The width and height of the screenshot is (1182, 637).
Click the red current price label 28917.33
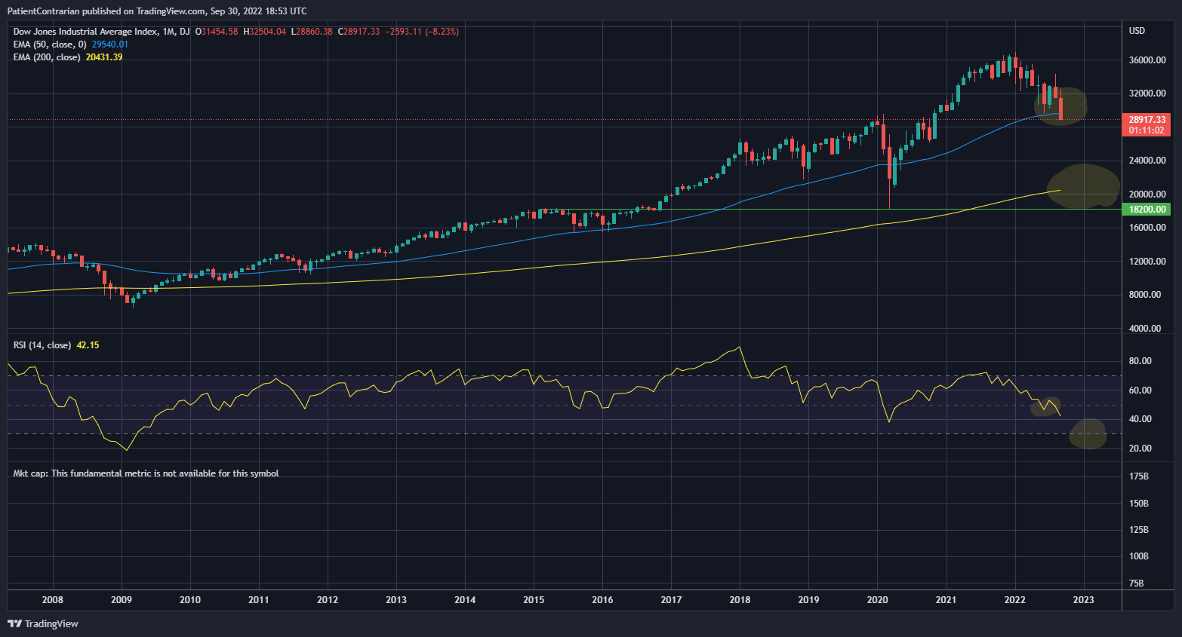point(1147,120)
